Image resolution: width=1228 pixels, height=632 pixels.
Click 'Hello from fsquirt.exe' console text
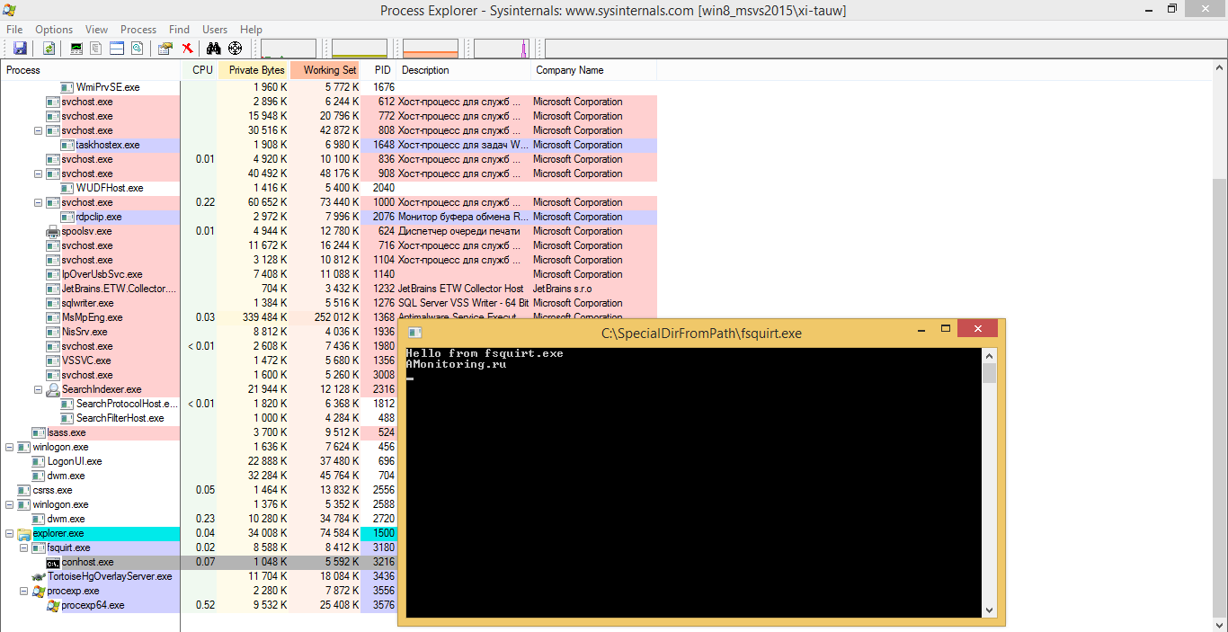(x=485, y=353)
